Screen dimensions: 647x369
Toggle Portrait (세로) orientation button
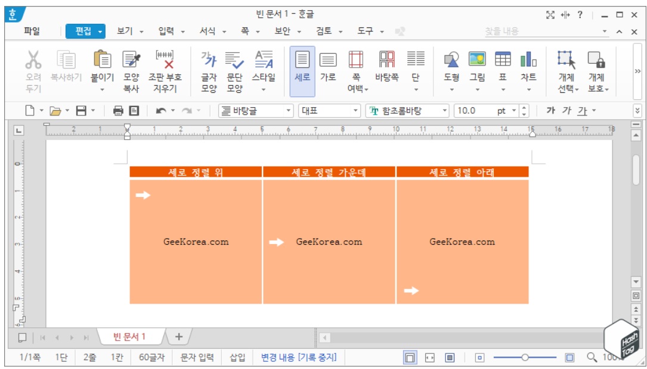[302, 71]
